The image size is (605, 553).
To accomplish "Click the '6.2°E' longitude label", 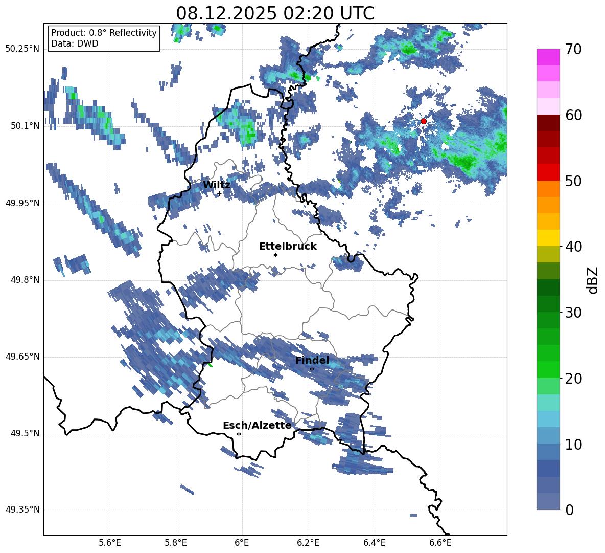I will point(308,543).
